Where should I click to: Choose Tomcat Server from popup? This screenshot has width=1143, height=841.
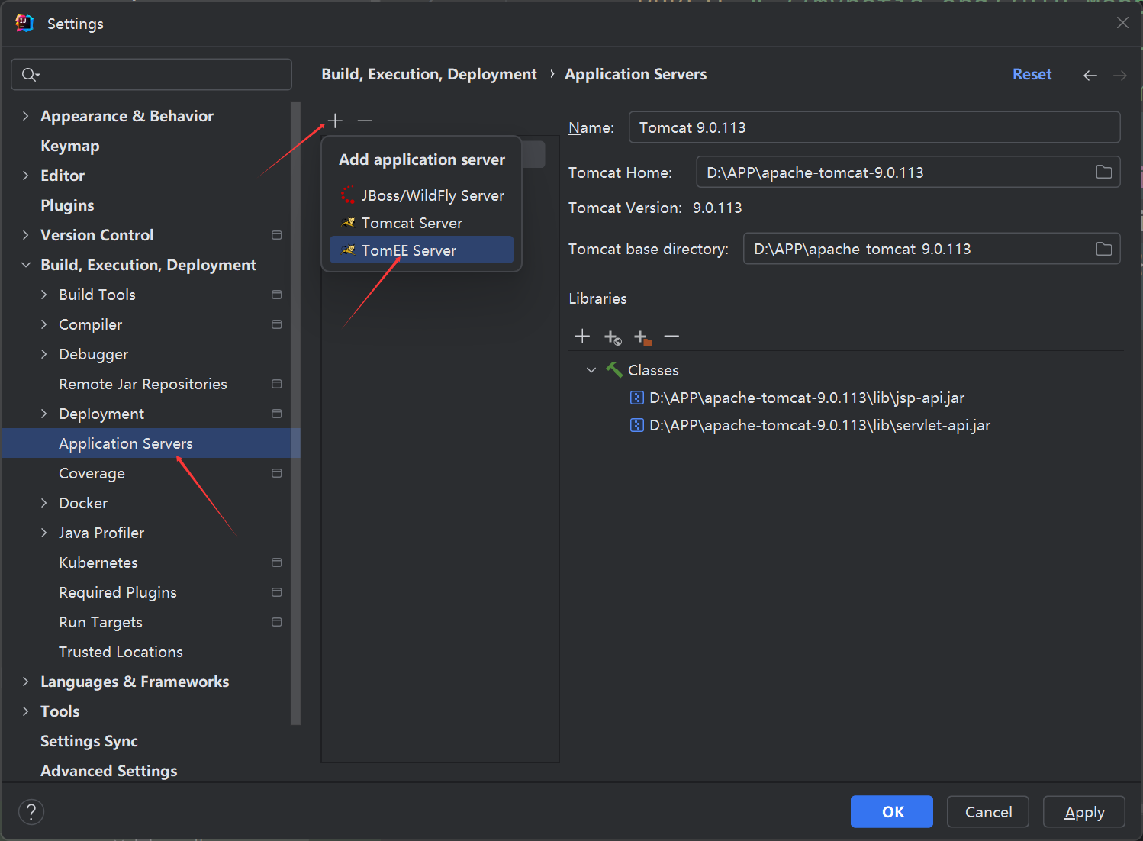coord(422,223)
